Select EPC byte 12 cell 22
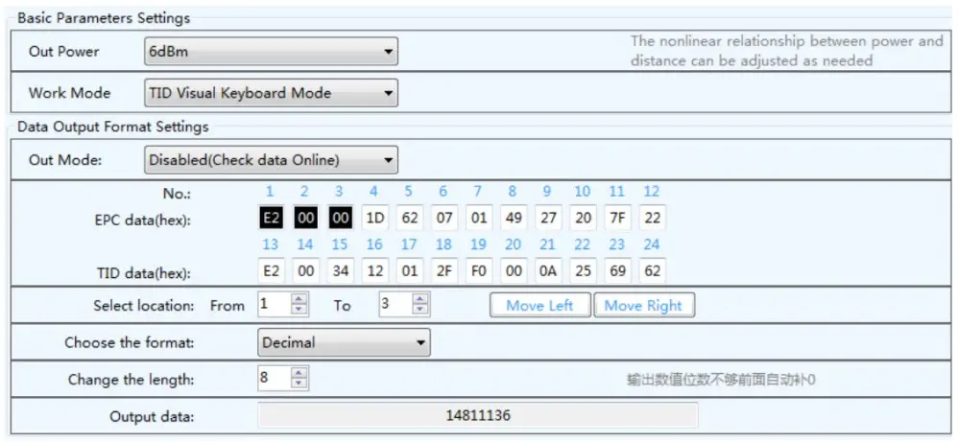This screenshot has height=442, width=958. [x=653, y=218]
